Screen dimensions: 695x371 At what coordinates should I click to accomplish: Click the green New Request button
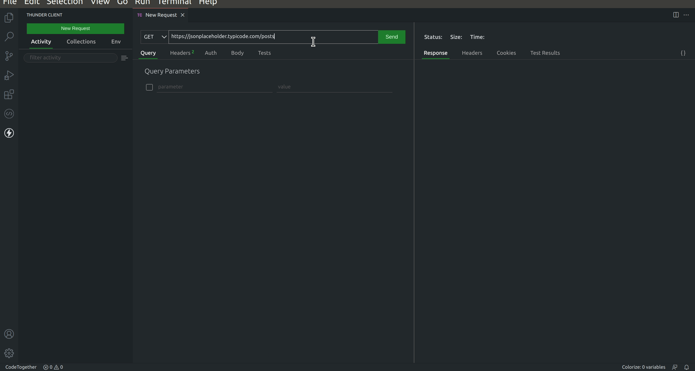pyautogui.click(x=75, y=29)
